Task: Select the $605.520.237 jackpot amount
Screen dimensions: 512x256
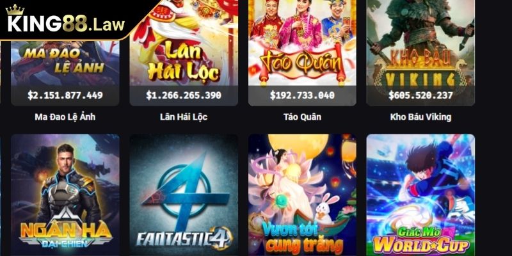Action: point(420,95)
